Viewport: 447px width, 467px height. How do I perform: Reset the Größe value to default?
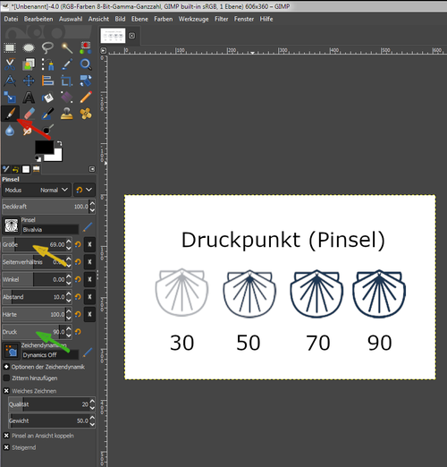pyautogui.click(x=78, y=244)
